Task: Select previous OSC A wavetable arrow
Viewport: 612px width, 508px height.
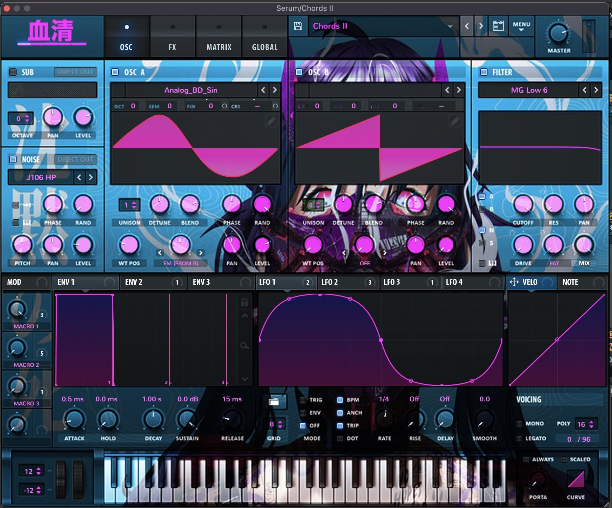Action: pos(263,90)
